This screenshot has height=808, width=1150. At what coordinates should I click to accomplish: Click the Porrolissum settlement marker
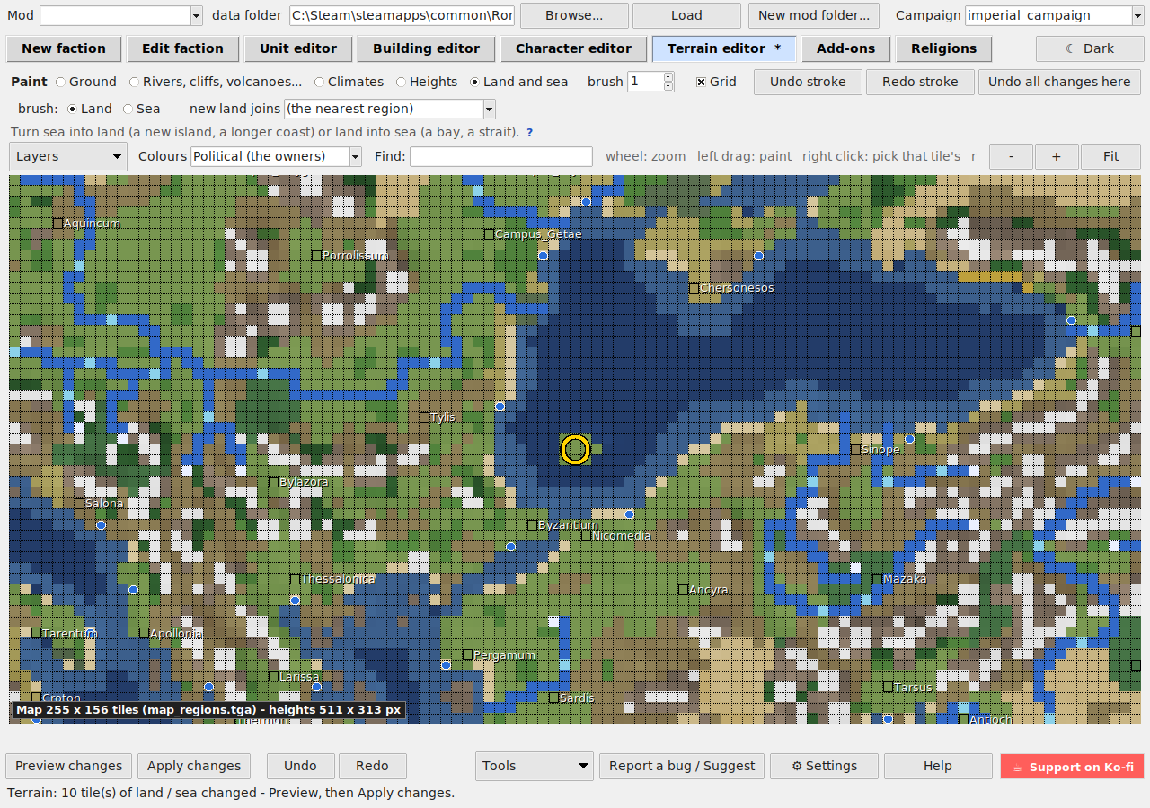(316, 256)
